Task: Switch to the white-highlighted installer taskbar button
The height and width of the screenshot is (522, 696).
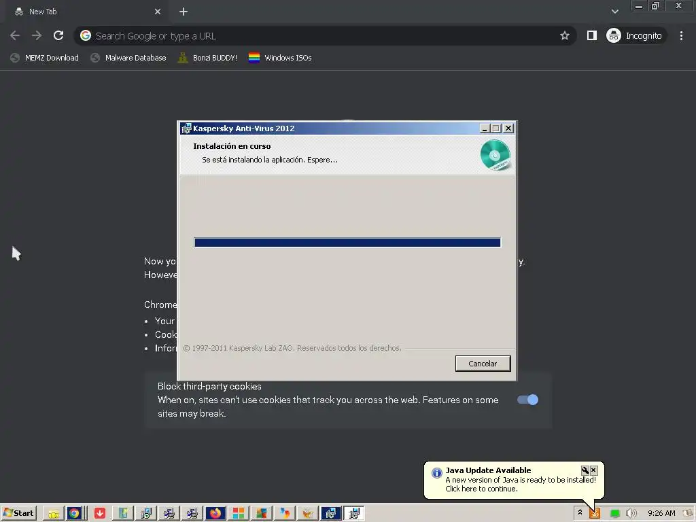Action: pos(353,514)
